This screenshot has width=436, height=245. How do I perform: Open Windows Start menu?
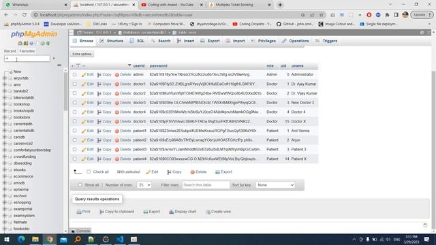pos(7,240)
